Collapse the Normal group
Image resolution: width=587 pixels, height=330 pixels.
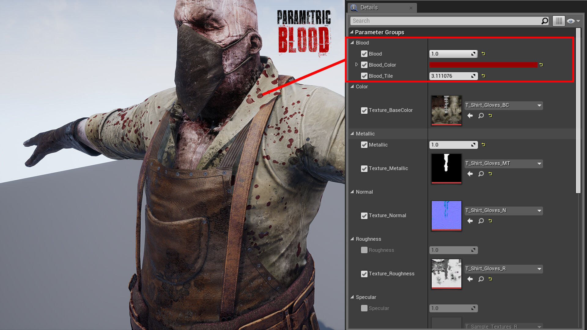(x=352, y=192)
